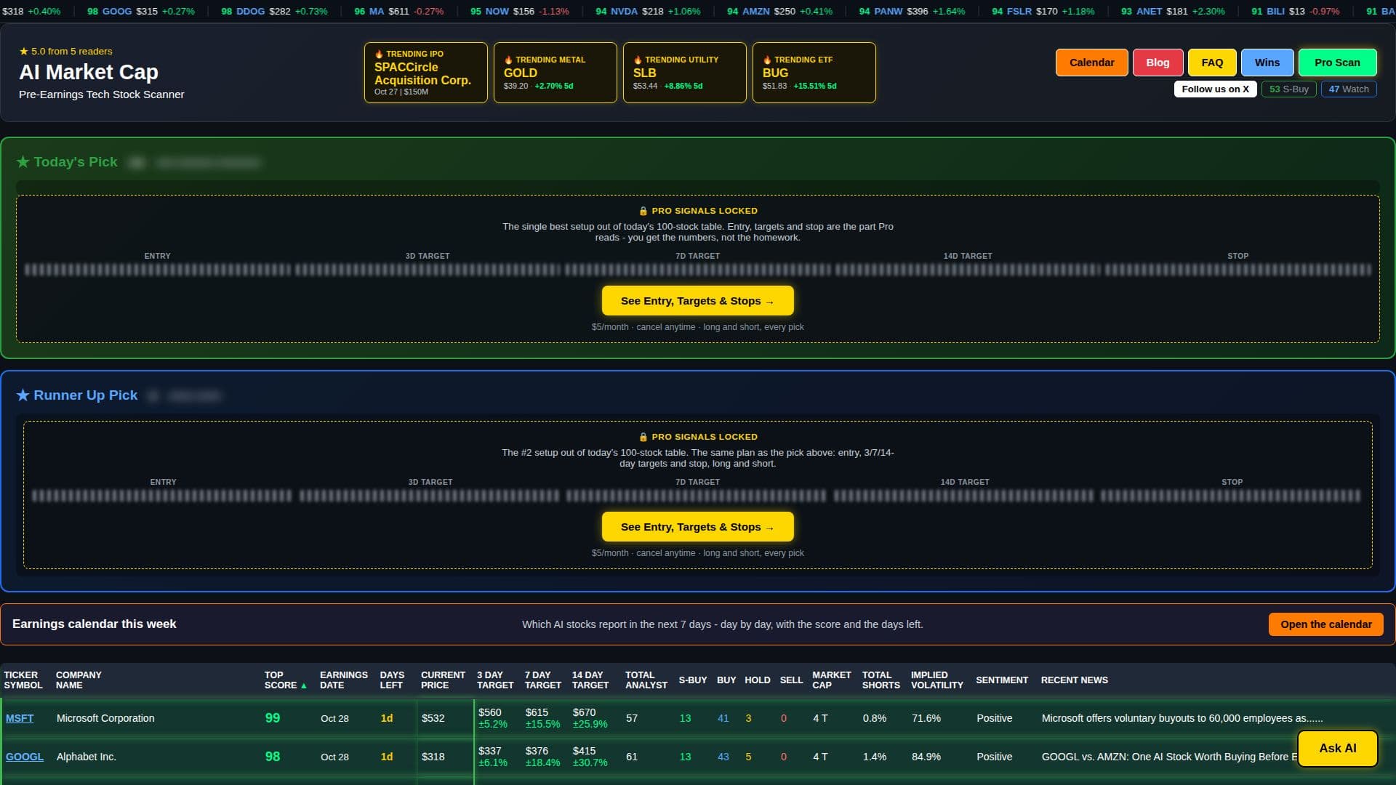The image size is (1396, 785).
Task: Open Pro Scan
Action: click(1337, 63)
